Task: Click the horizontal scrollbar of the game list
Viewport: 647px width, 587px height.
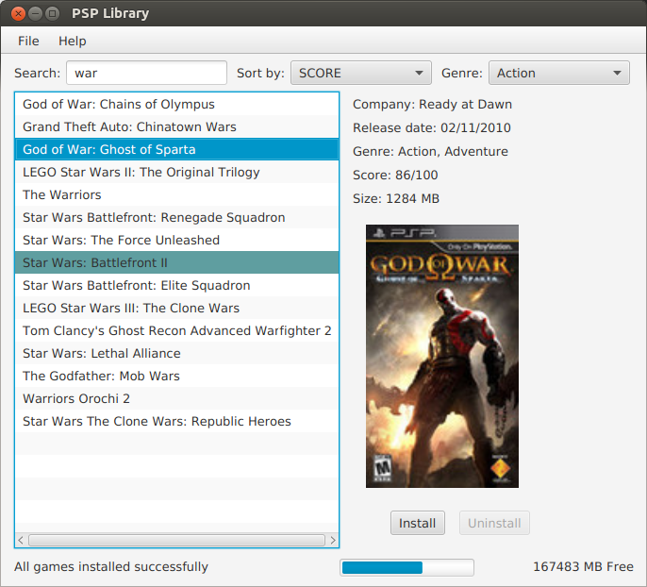Action: coord(176,540)
